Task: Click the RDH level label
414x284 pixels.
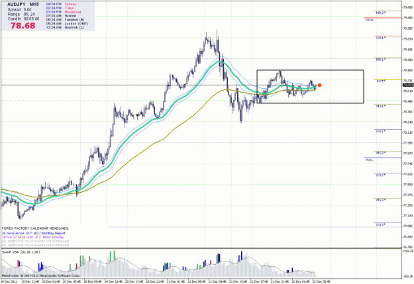Action: click(x=369, y=20)
